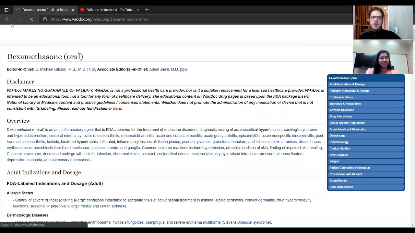
Task: Open gouty arthritis link
Action: (x=225, y=136)
